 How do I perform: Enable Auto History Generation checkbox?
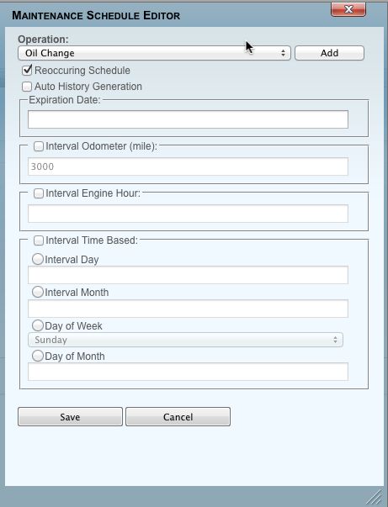click(27, 87)
